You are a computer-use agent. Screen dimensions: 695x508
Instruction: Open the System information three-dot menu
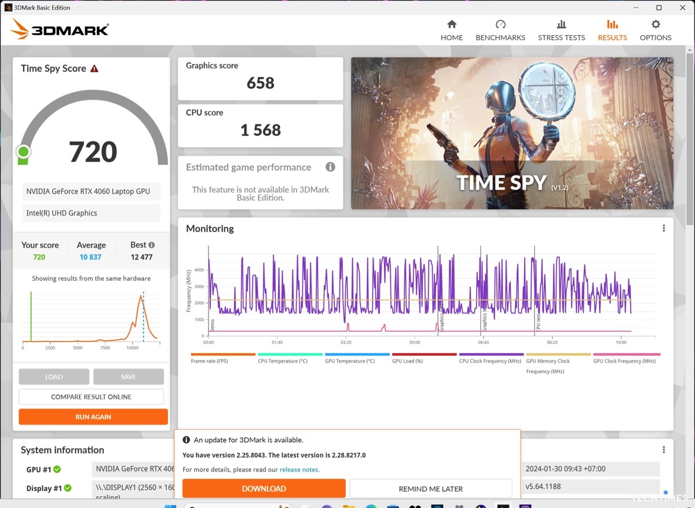click(664, 449)
